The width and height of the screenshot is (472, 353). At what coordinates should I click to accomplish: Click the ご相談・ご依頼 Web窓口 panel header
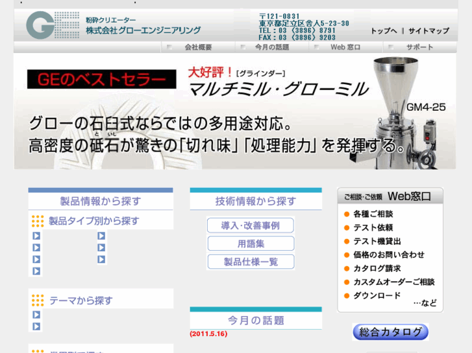point(390,196)
